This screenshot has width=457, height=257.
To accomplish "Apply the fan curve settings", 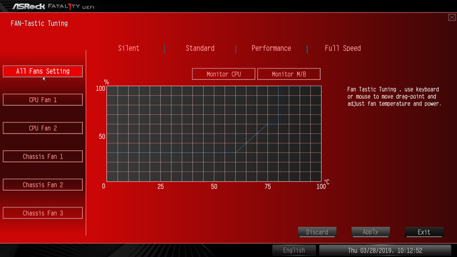I will pos(370,232).
